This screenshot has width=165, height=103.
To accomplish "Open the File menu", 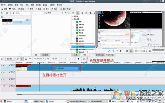I will pos(3,5).
